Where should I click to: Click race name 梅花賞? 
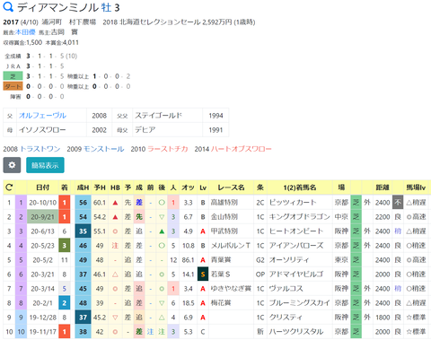[x=221, y=303]
